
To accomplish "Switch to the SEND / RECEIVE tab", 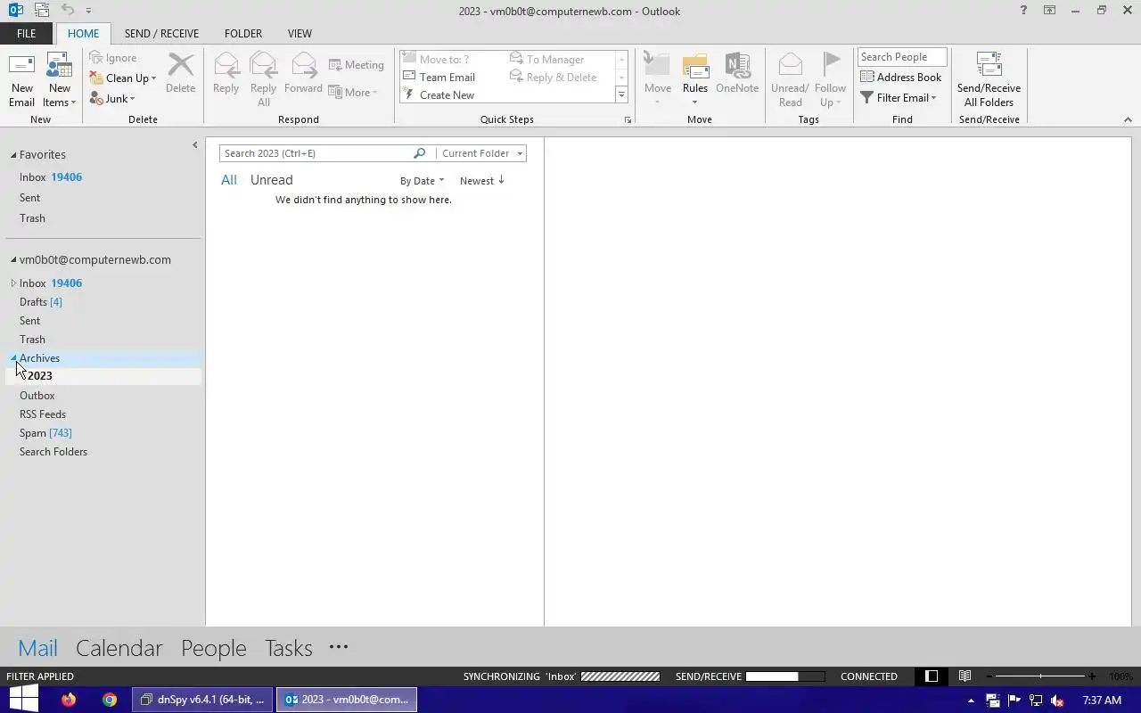I will [161, 34].
